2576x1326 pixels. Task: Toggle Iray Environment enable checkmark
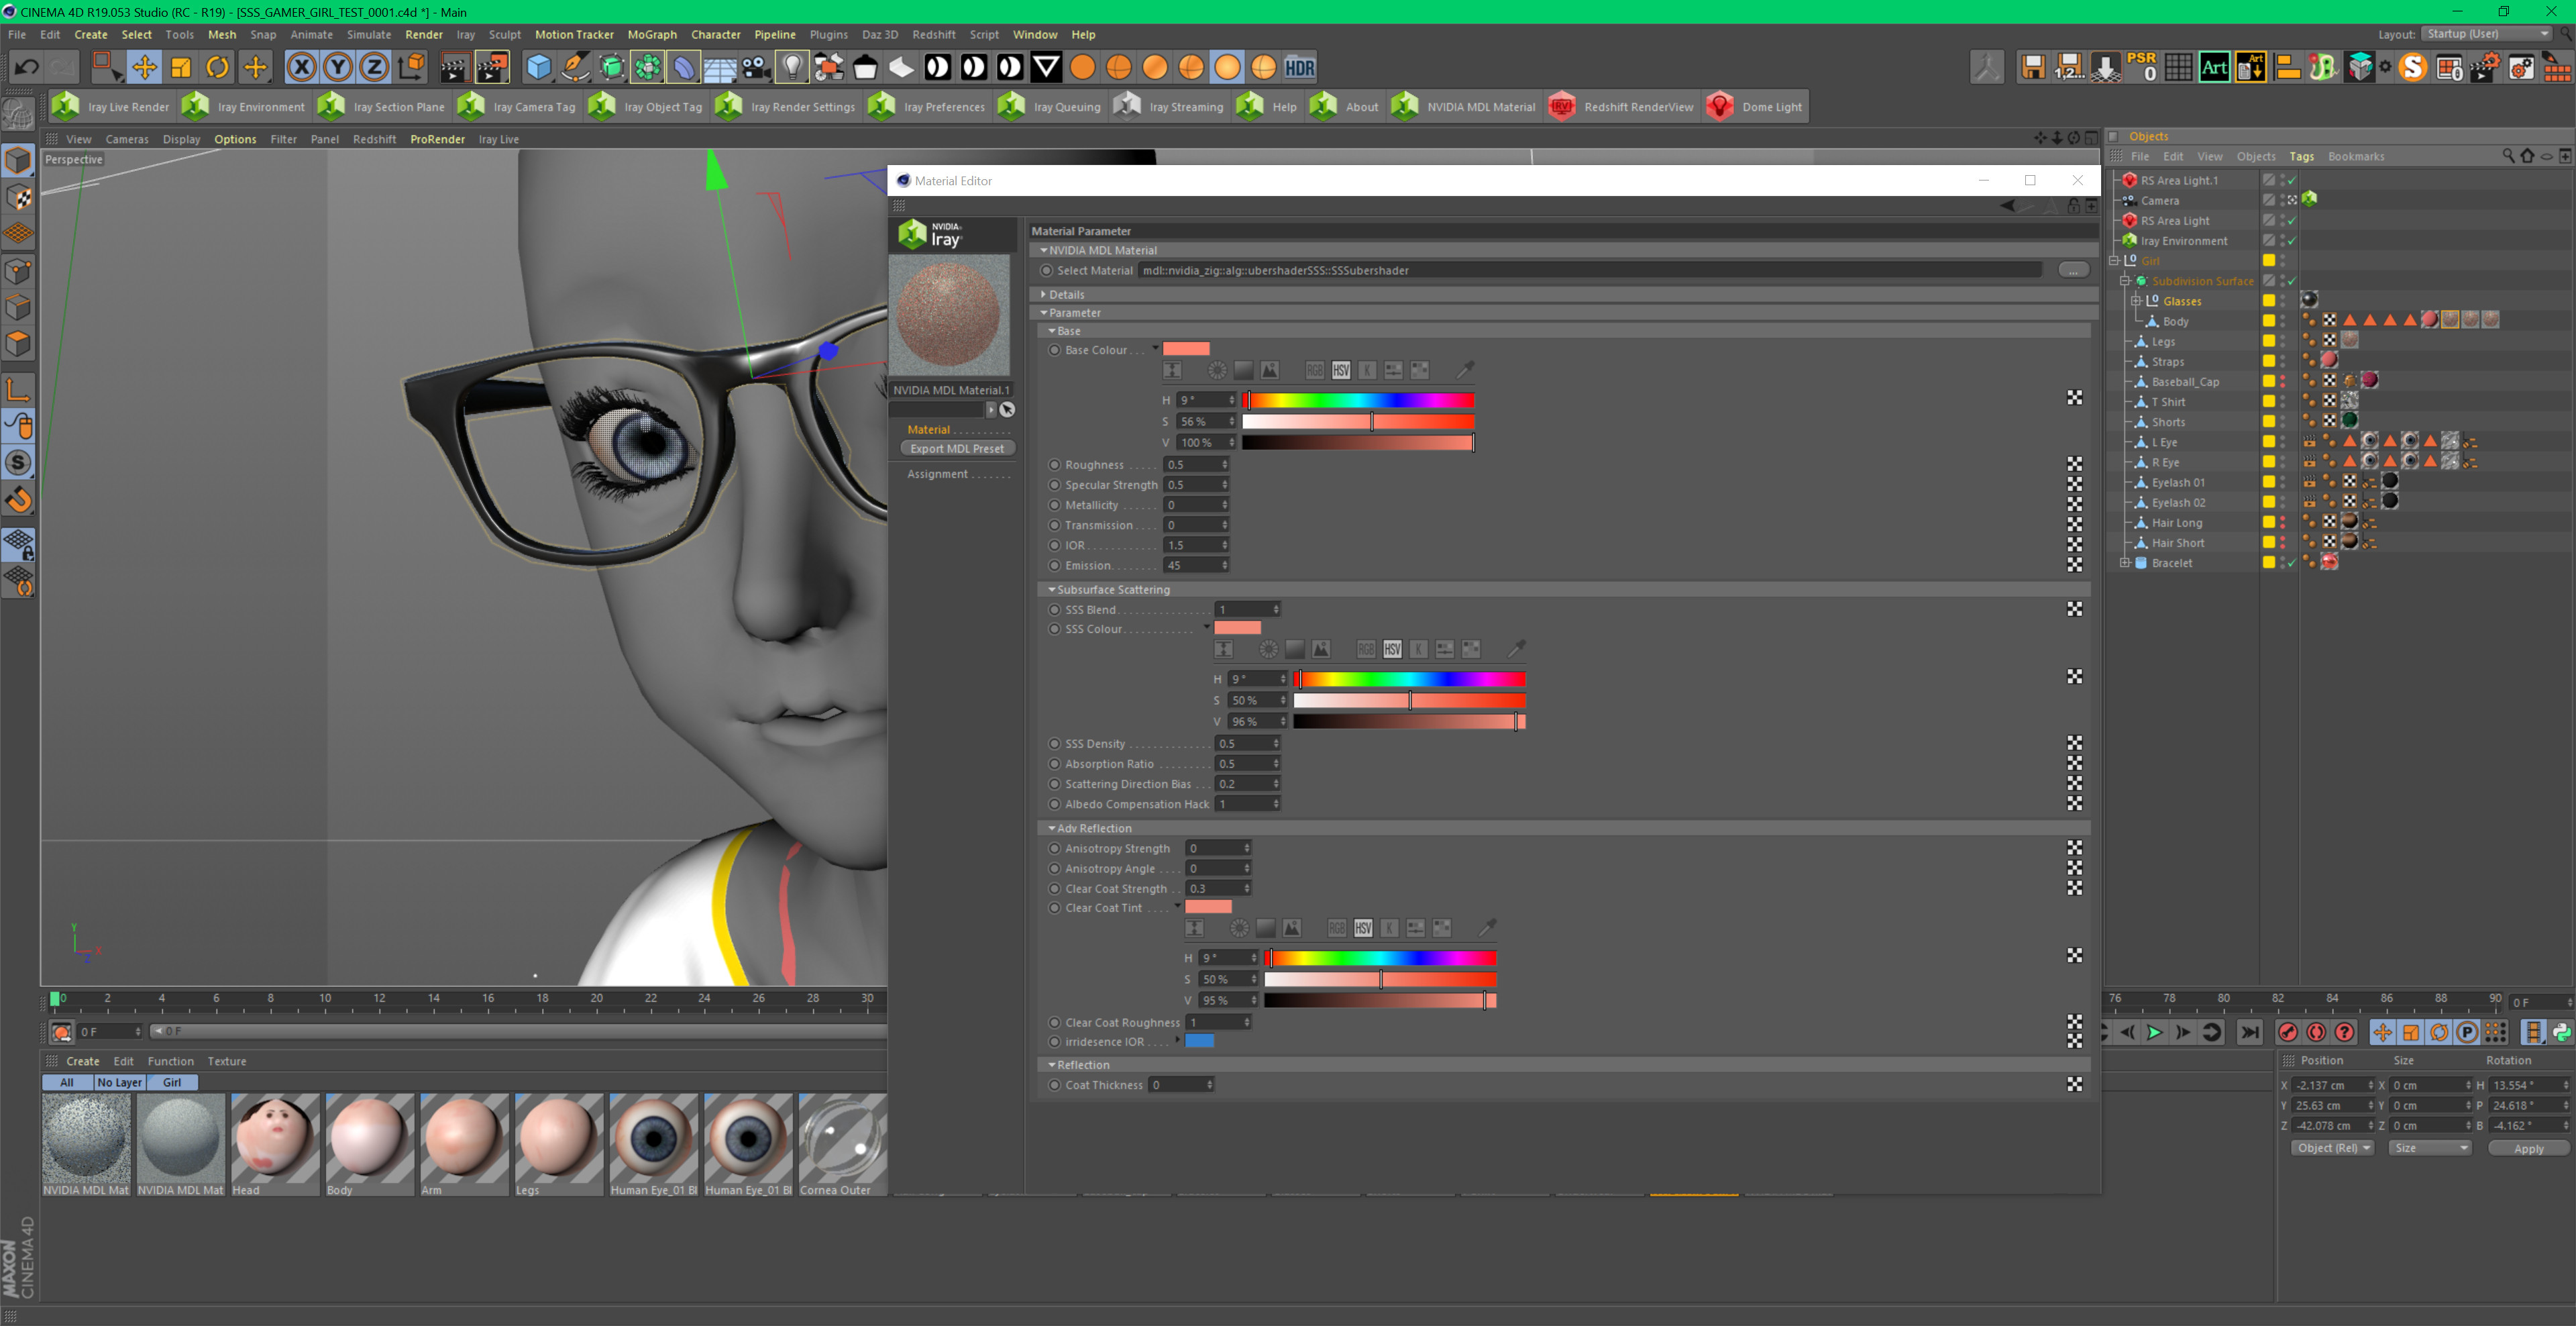click(2292, 241)
